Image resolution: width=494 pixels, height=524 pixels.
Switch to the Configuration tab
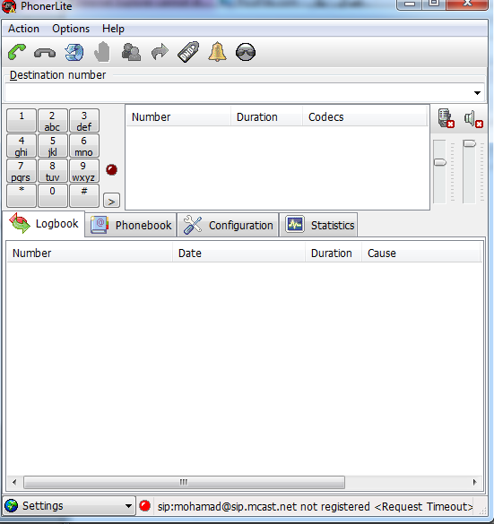(228, 225)
